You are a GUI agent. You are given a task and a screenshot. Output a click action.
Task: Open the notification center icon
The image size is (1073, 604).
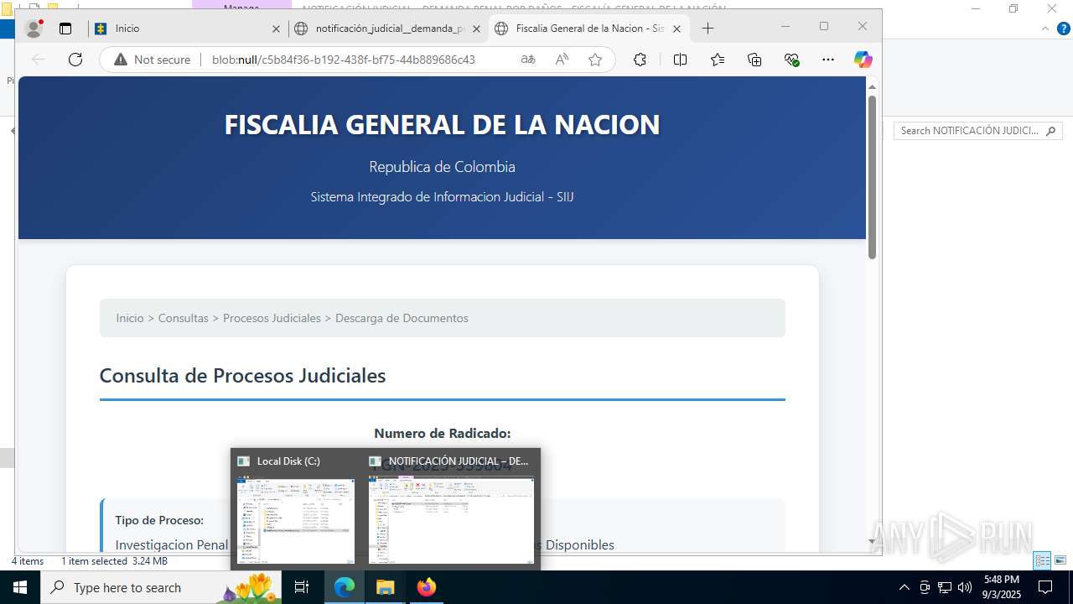[x=1045, y=587]
